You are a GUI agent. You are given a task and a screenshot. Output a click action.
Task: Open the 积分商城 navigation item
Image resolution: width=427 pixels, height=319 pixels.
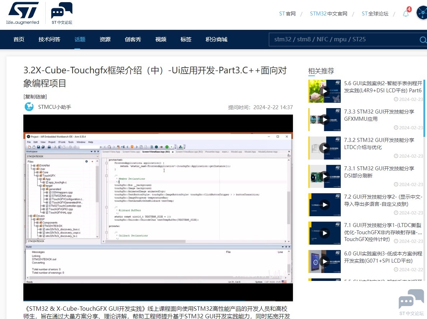click(x=216, y=40)
